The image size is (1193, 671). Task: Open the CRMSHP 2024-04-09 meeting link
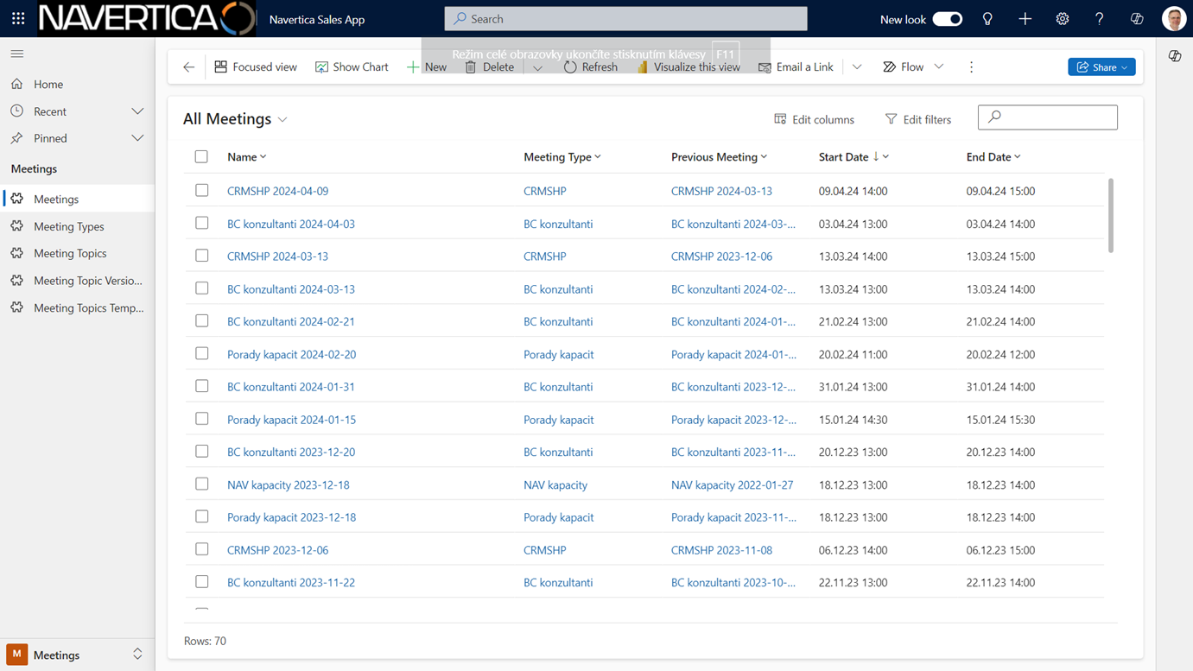(x=277, y=191)
